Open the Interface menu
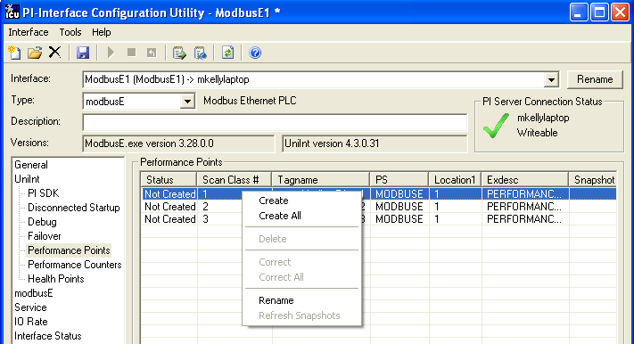The height and width of the screenshot is (344, 634). pyautogui.click(x=29, y=32)
